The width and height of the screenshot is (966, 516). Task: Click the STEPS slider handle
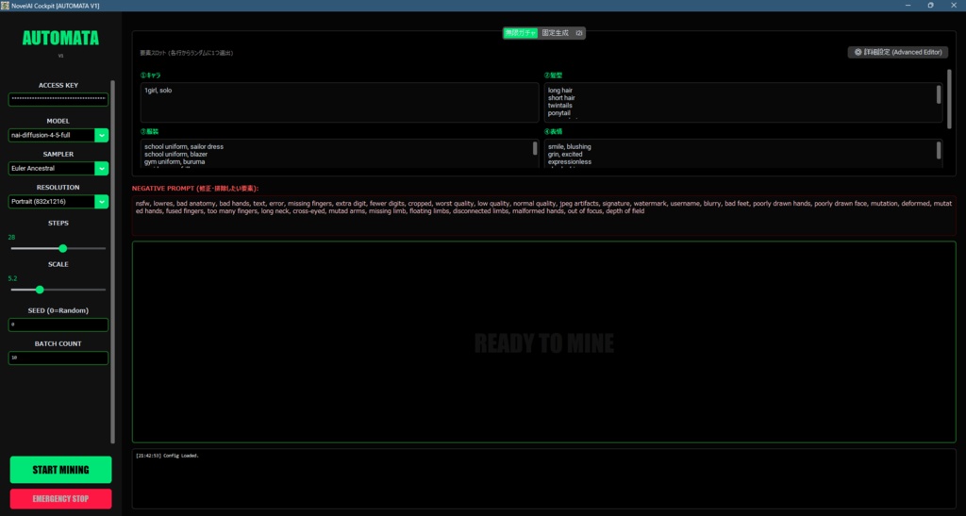[63, 248]
